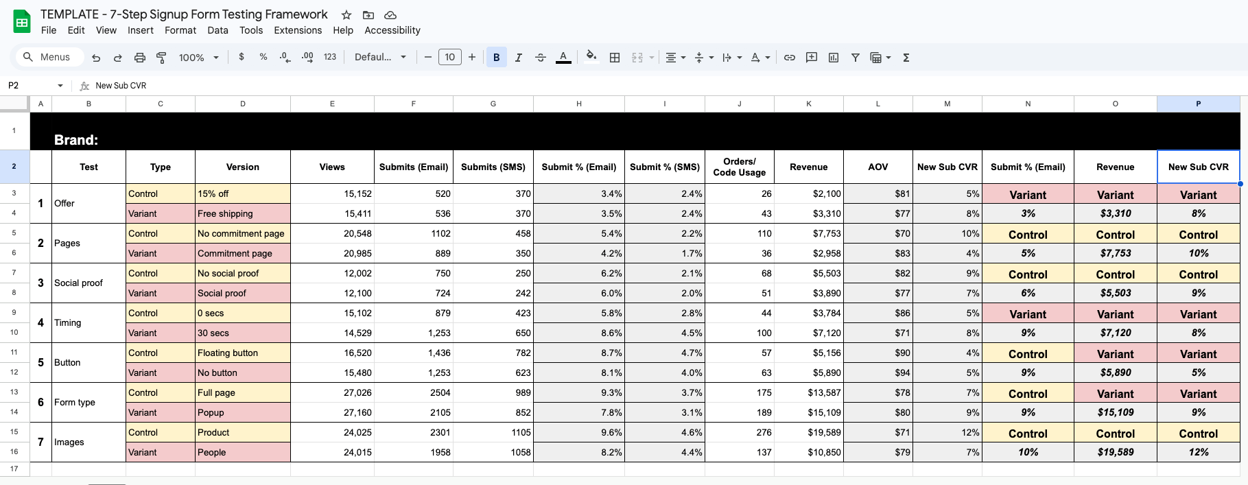Open the filter views dropdown
The image size is (1248, 485).
pos(880,58)
